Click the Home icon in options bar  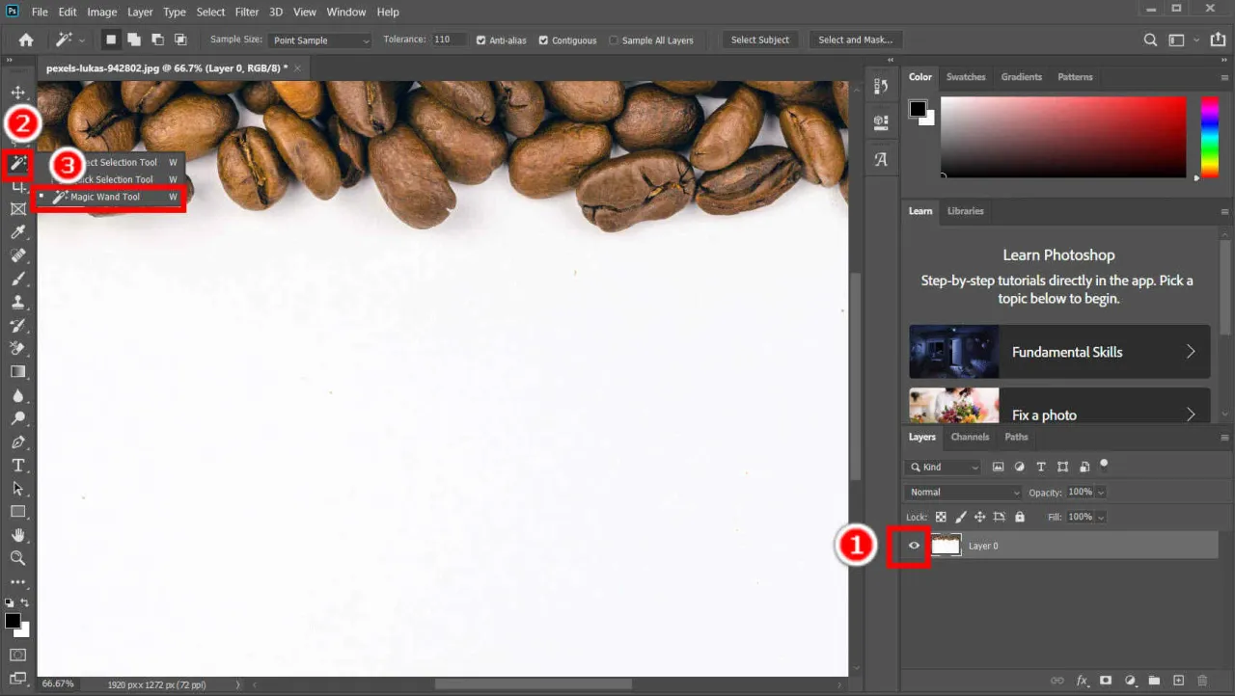pyautogui.click(x=26, y=40)
